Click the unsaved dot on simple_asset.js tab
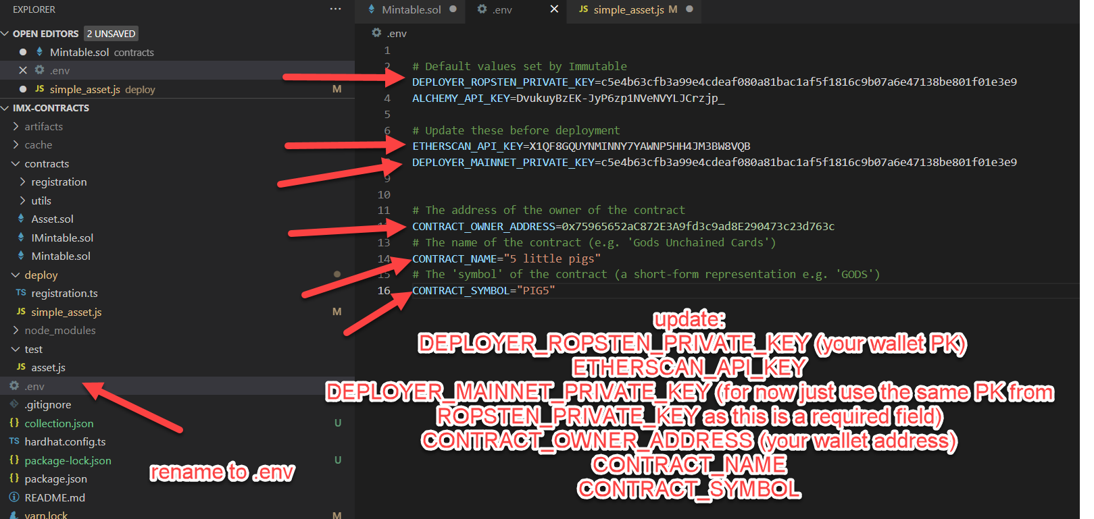The height and width of the screenshot is (519, 1094). coord(689,9)
